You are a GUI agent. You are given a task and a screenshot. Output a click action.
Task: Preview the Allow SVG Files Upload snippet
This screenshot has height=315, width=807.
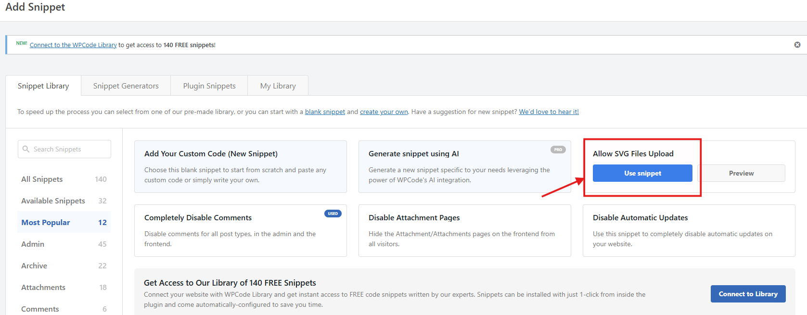click(741, 173)
